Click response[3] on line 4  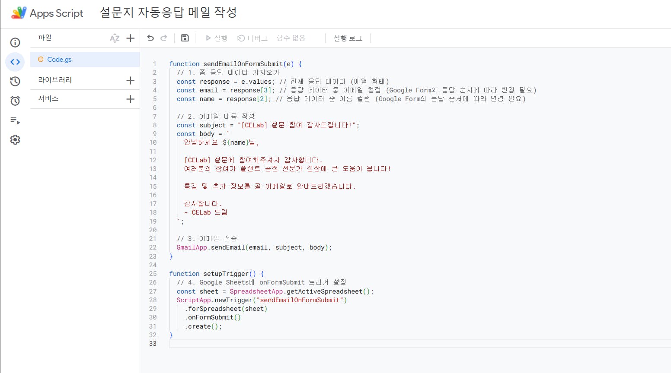coord(250,90)
